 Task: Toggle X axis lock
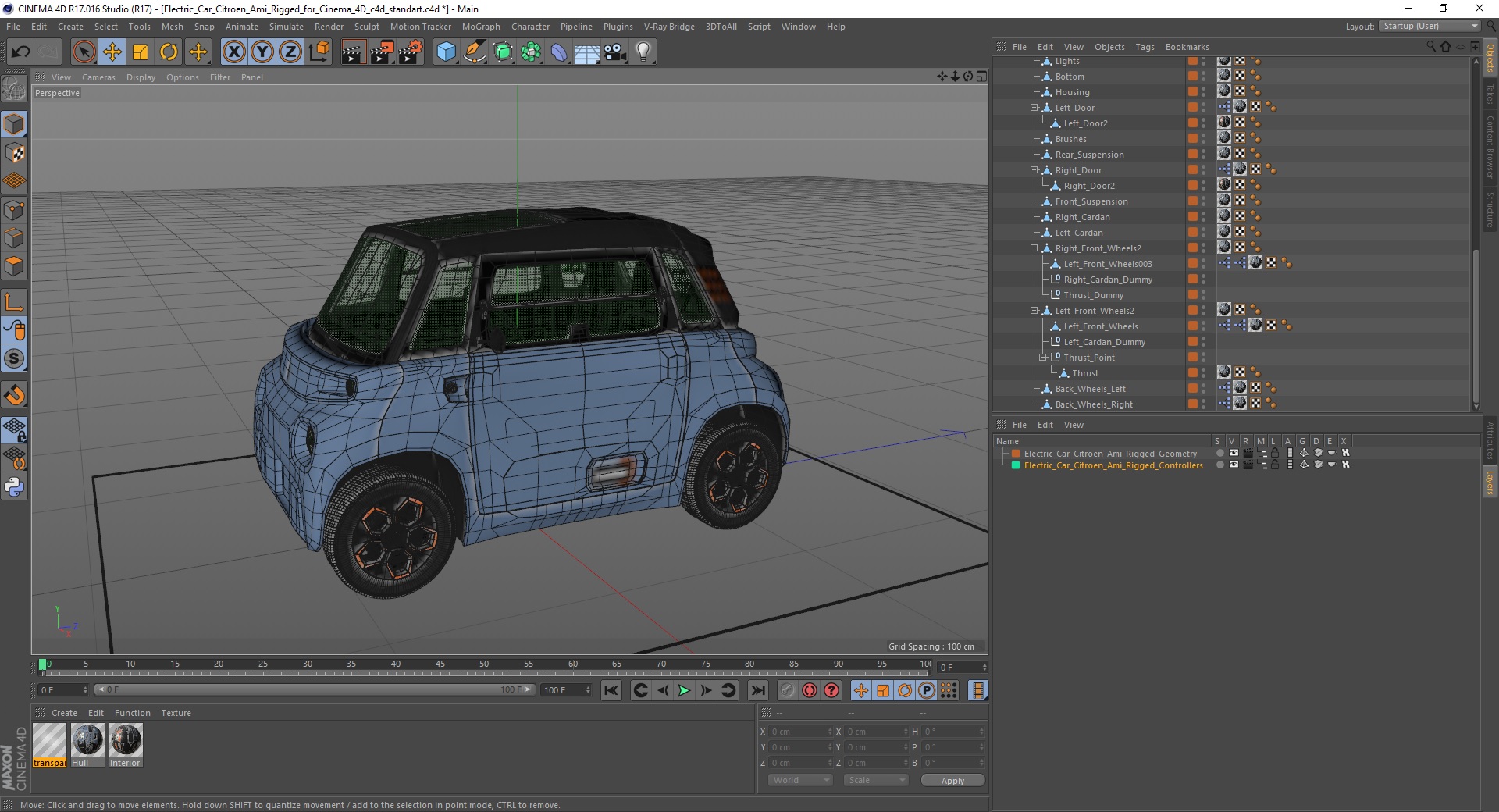click(233, 52)
